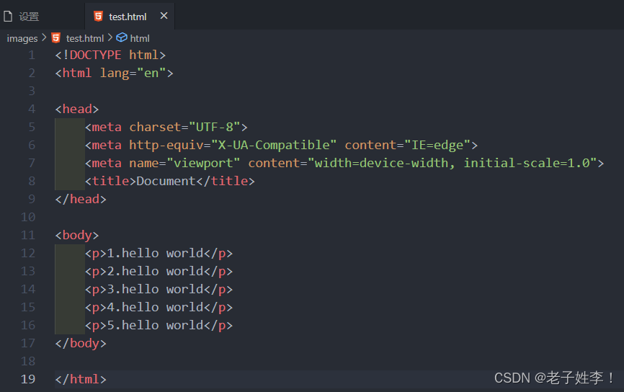Click the 5.hello world paragraph line
The image size is (624, 392).
(x=159, y=325)
